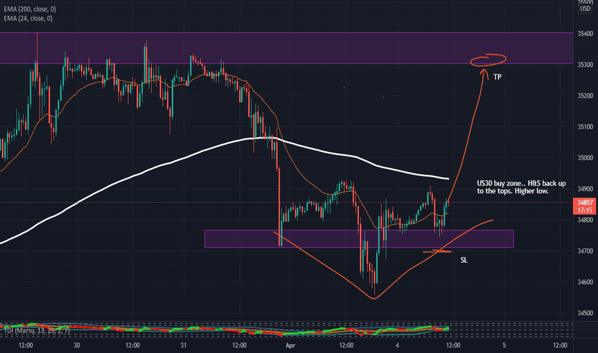Click the SL text annotation

tap(464, 260)
